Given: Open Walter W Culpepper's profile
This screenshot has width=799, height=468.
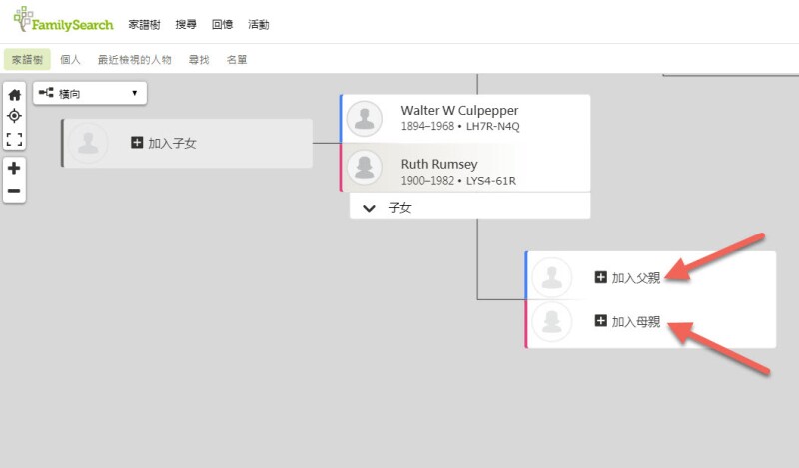Looking at the screenshot, I should (x=459, y=111).
